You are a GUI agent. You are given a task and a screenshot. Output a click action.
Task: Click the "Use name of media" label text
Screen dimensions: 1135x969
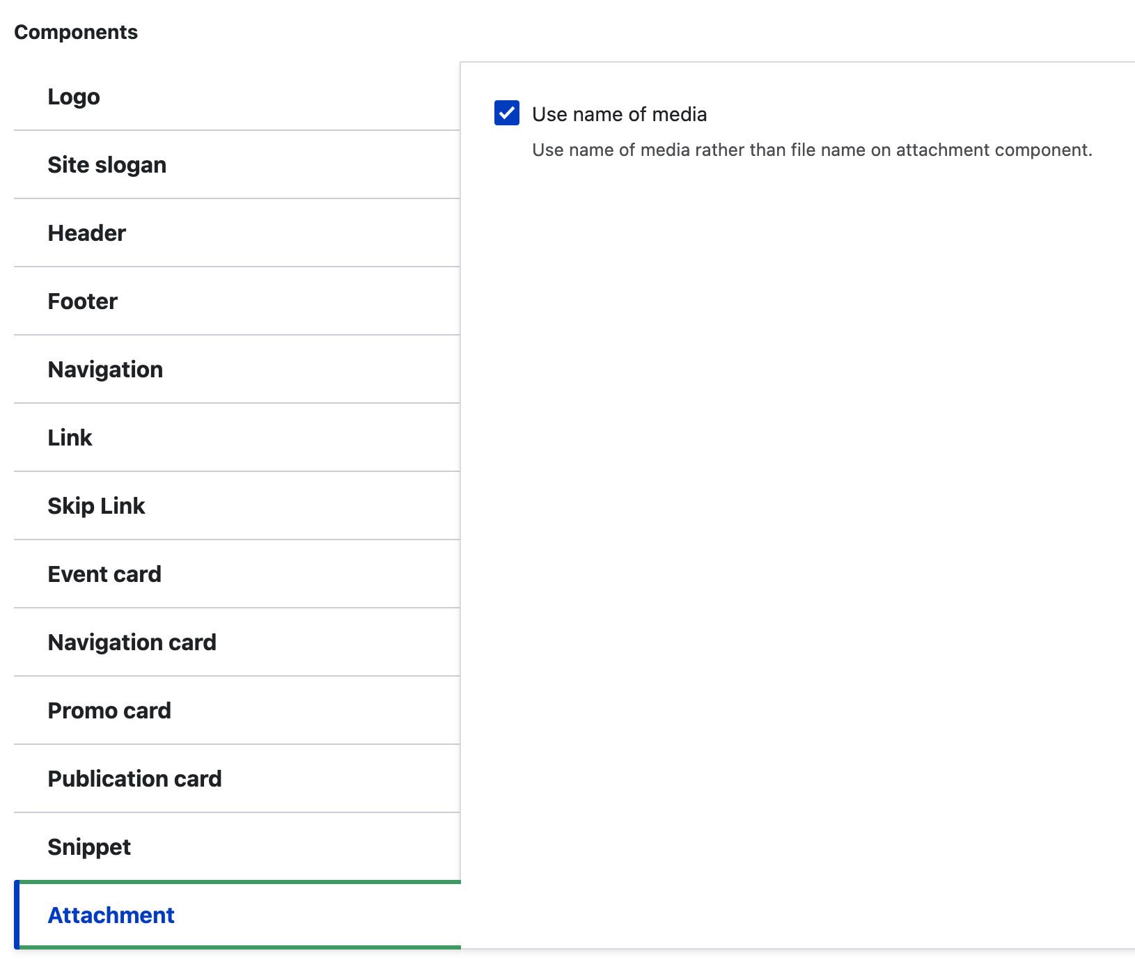point(619,114)
